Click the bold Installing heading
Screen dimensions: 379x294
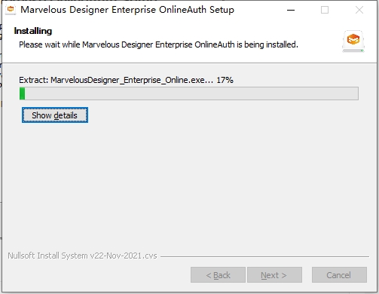(x=33, y=31)
